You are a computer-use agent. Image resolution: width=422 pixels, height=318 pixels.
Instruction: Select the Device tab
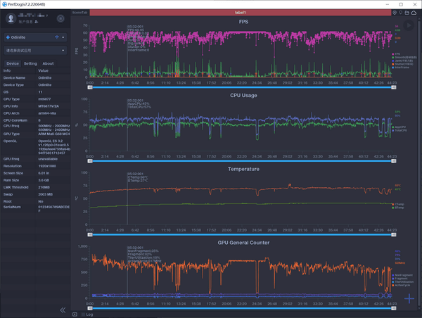coord(12,63)
